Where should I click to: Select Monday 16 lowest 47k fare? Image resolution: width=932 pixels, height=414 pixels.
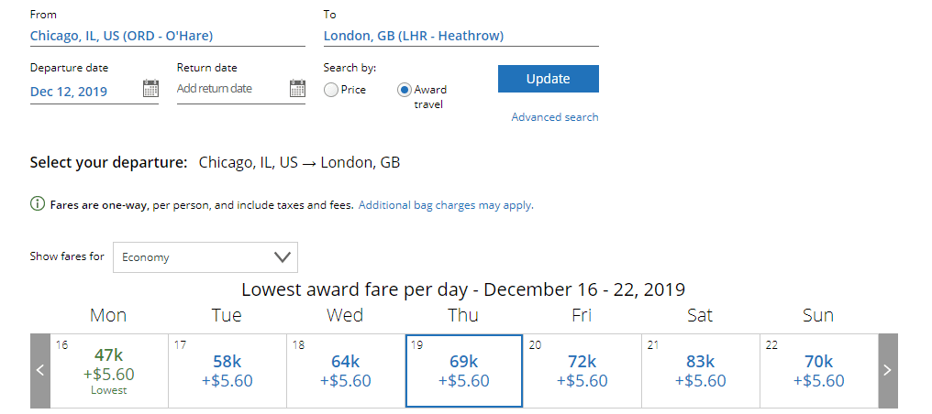click(109, 371)
